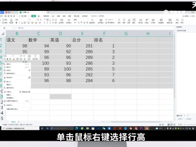Click the Merge and Center icon
Viewport: 196px width, 147px height.
[62, 20]
